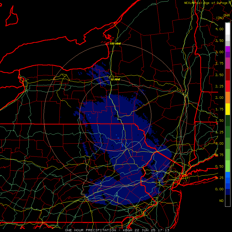Click the 50 NMI range ring label

(115, 79)
